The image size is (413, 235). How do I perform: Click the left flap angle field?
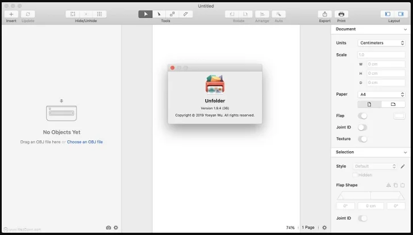(x=345, y=206)
